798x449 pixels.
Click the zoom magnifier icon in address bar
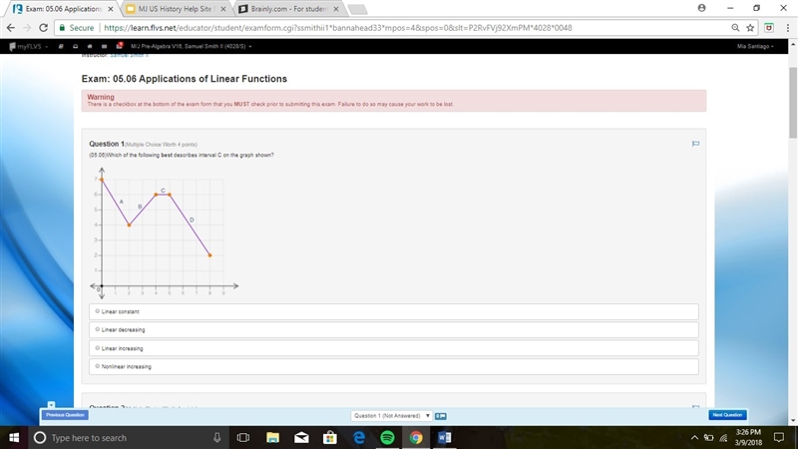pyautogui.click(x=735, y=28)
